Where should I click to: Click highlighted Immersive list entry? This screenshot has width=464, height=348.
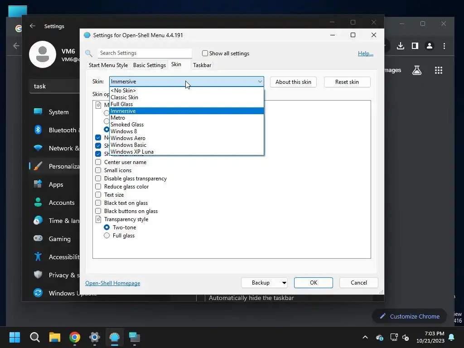pyautogui.click(x=186, y=111)
